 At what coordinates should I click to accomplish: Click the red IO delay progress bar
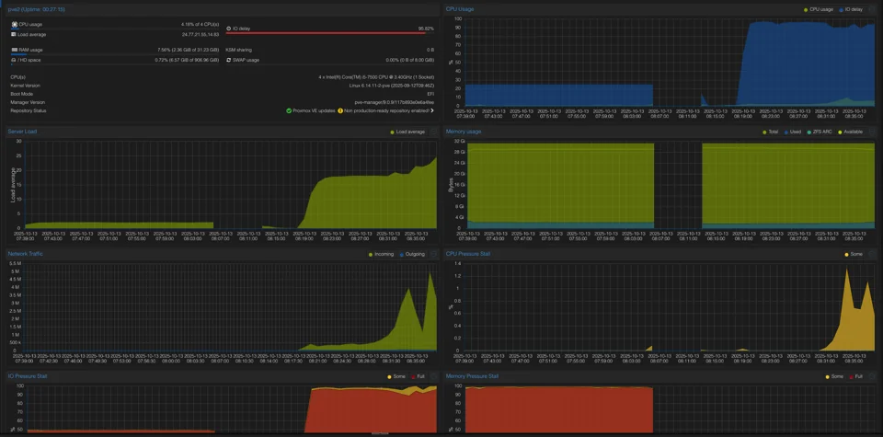point(326,33)
